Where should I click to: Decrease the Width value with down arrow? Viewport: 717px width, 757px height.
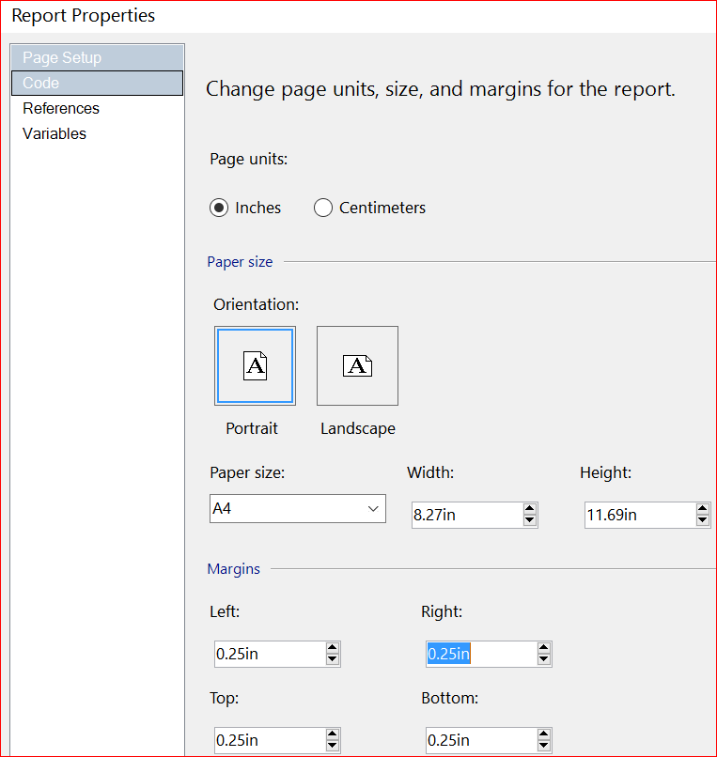[x=530, y=520]
